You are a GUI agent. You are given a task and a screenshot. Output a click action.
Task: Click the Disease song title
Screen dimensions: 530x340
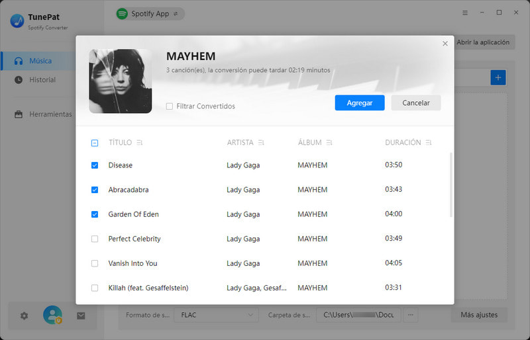click(x=121, y=165)
